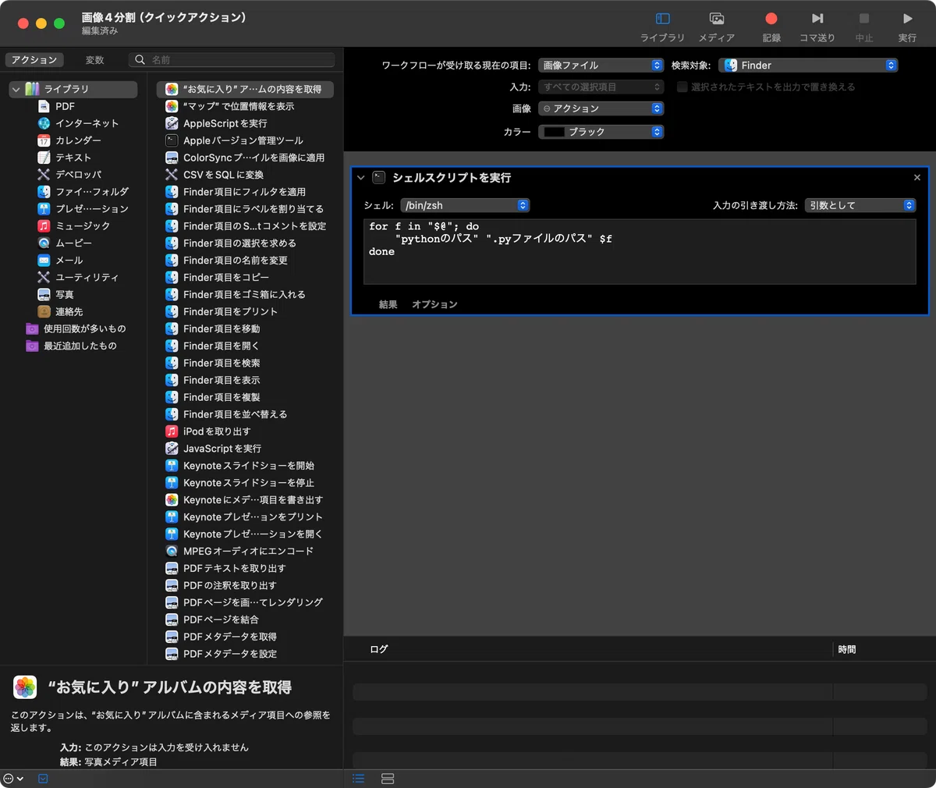The image size is (936, 788).
Task: Open the カラー ブラック color dropdown
Action: [x=601, y=132]
